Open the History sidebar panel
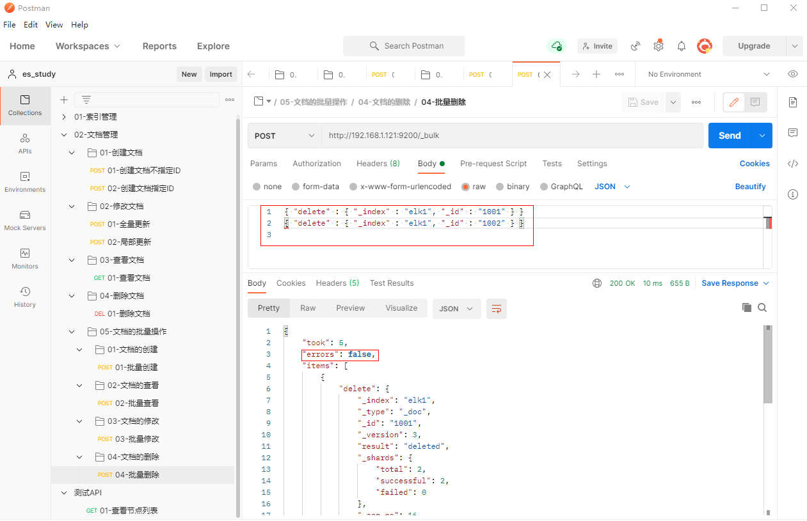The height and width of the screenshot is (521, 807). [x=25, y=297]
